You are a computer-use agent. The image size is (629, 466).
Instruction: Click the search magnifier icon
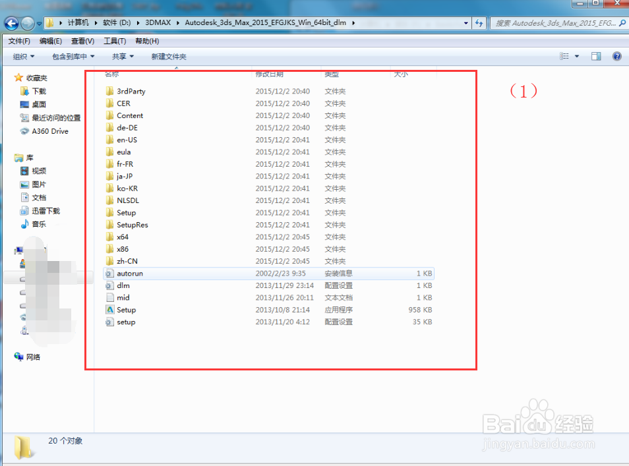point(622,23)
